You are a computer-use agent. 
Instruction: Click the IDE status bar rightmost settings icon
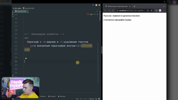pyautogui.click(x=99, y=99)
